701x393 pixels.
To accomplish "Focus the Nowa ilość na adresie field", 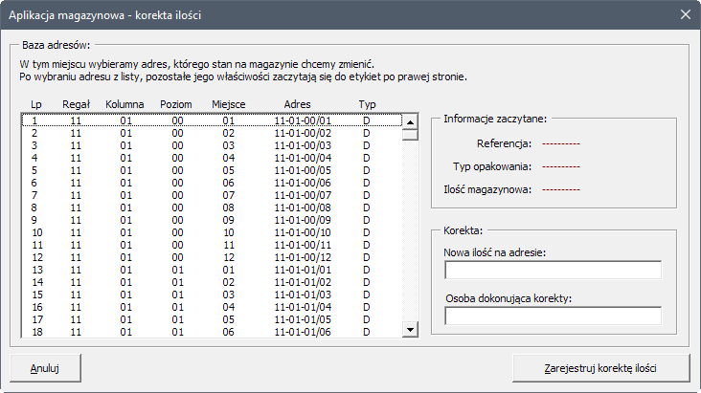I will pos(553,270).
